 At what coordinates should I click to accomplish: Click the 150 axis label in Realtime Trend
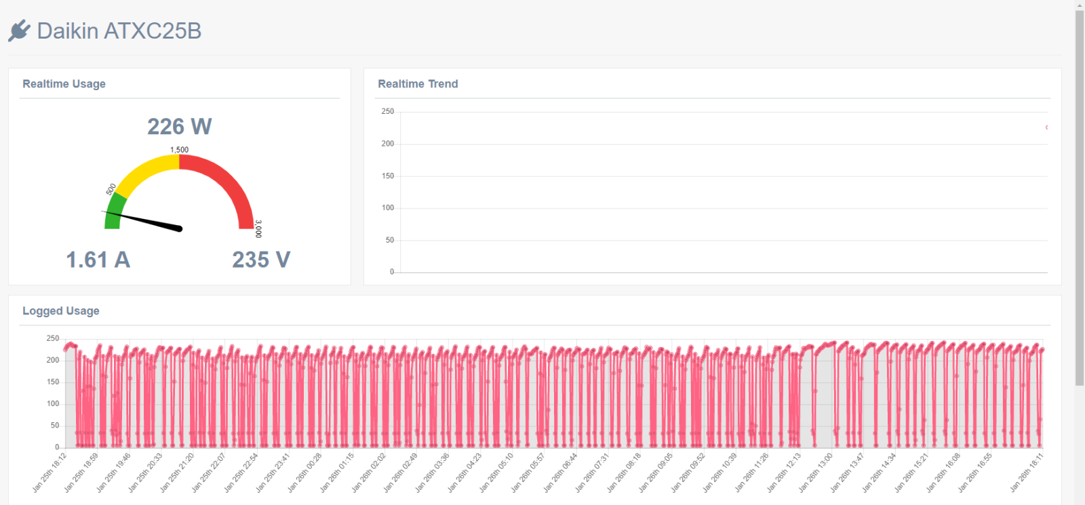coord(387,176)
